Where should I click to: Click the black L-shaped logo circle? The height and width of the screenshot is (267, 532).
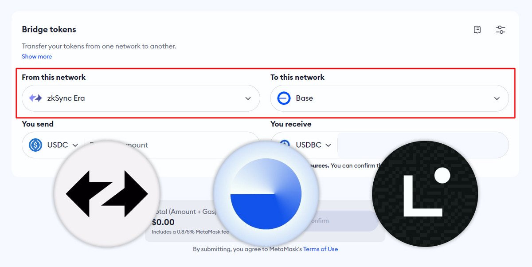pos(425,194)
